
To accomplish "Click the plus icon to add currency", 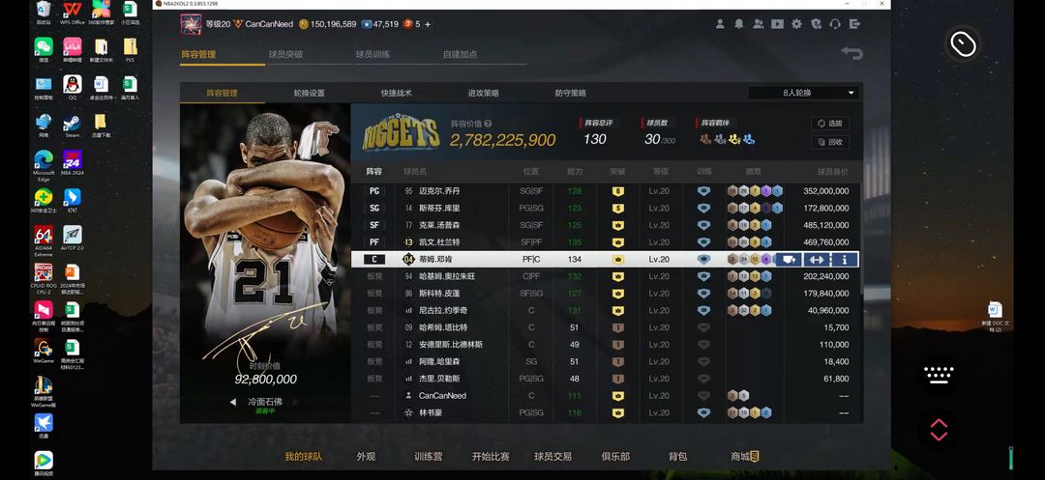I will 428,24.
